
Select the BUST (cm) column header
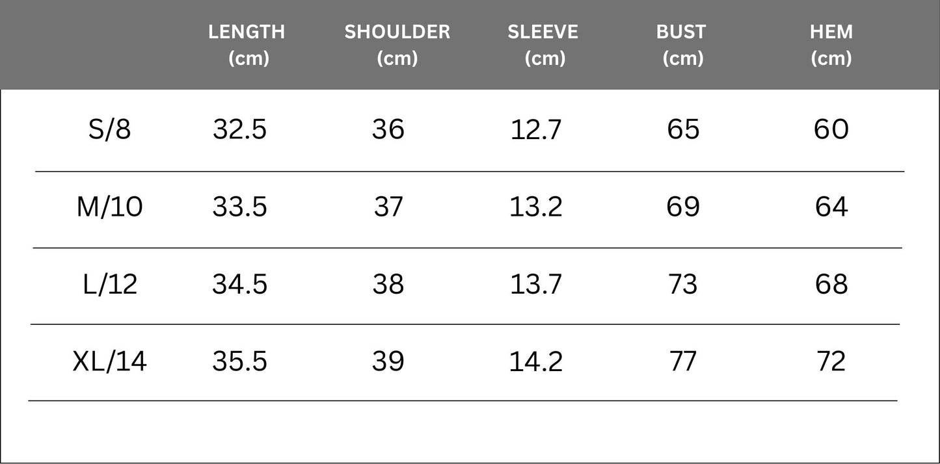[682, 45]
